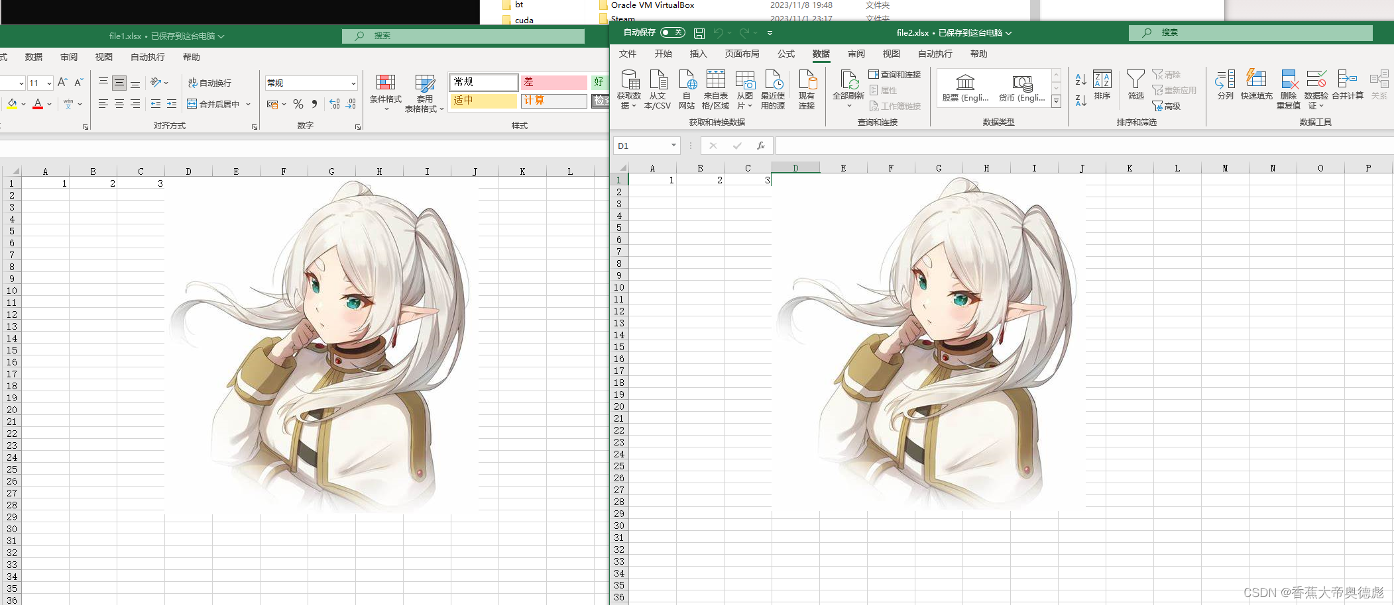The width and height of the screenshot is (1394, 605).
Task: Expand the alignment group dialog launcher
Action: (255, 127)
